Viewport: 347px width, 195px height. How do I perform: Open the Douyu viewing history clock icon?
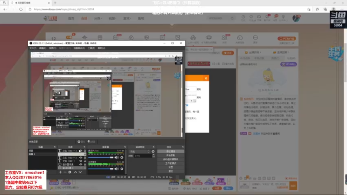pyautogui.click(x=243, y=17)
